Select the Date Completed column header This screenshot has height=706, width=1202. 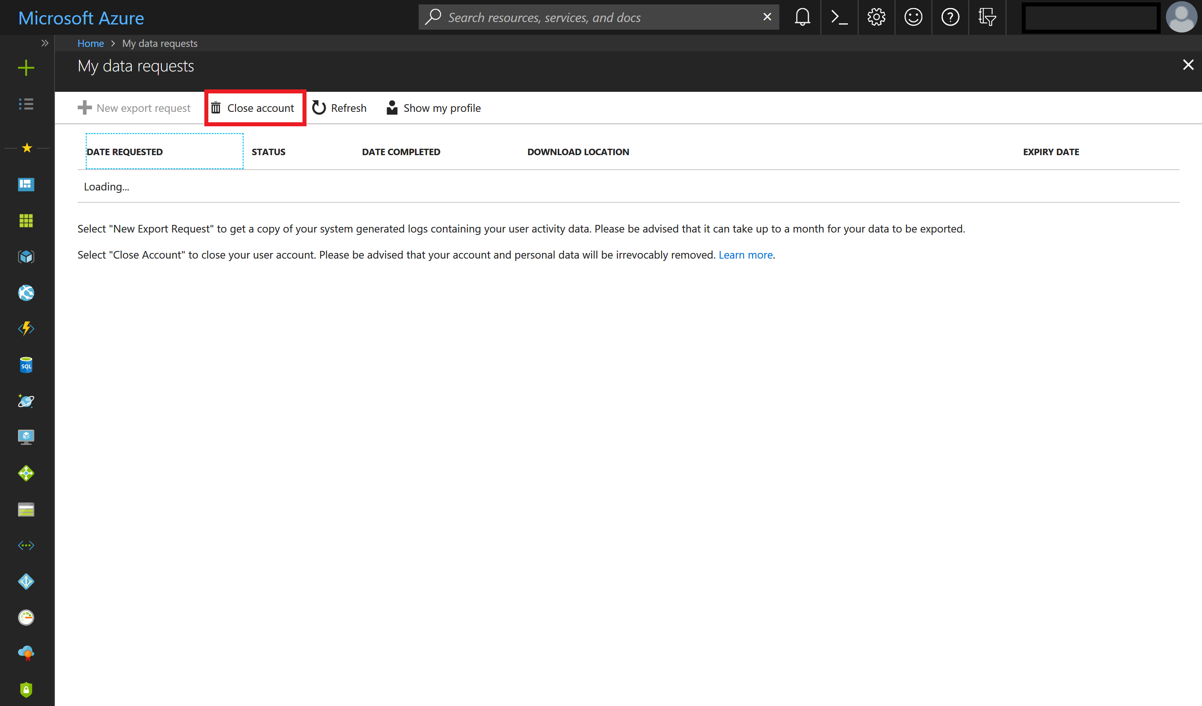[x=401, y=151]
